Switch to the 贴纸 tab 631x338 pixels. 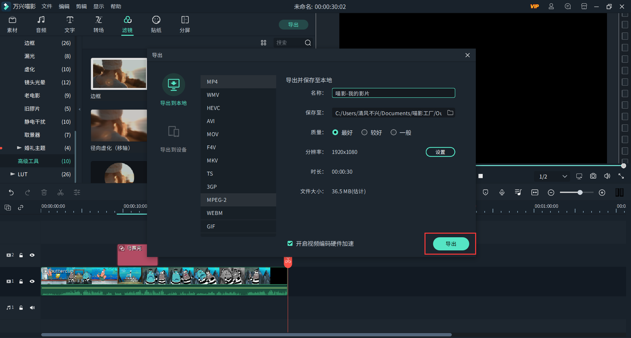click(x=156, y=24)
